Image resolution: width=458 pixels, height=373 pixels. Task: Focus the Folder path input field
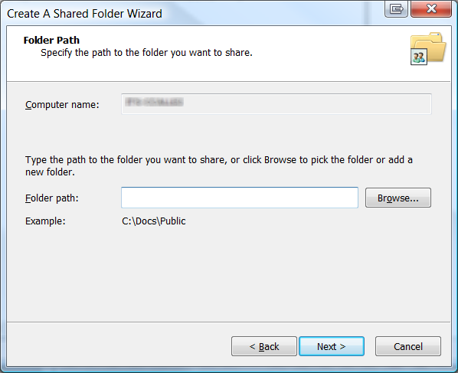(x=240, y=198)
